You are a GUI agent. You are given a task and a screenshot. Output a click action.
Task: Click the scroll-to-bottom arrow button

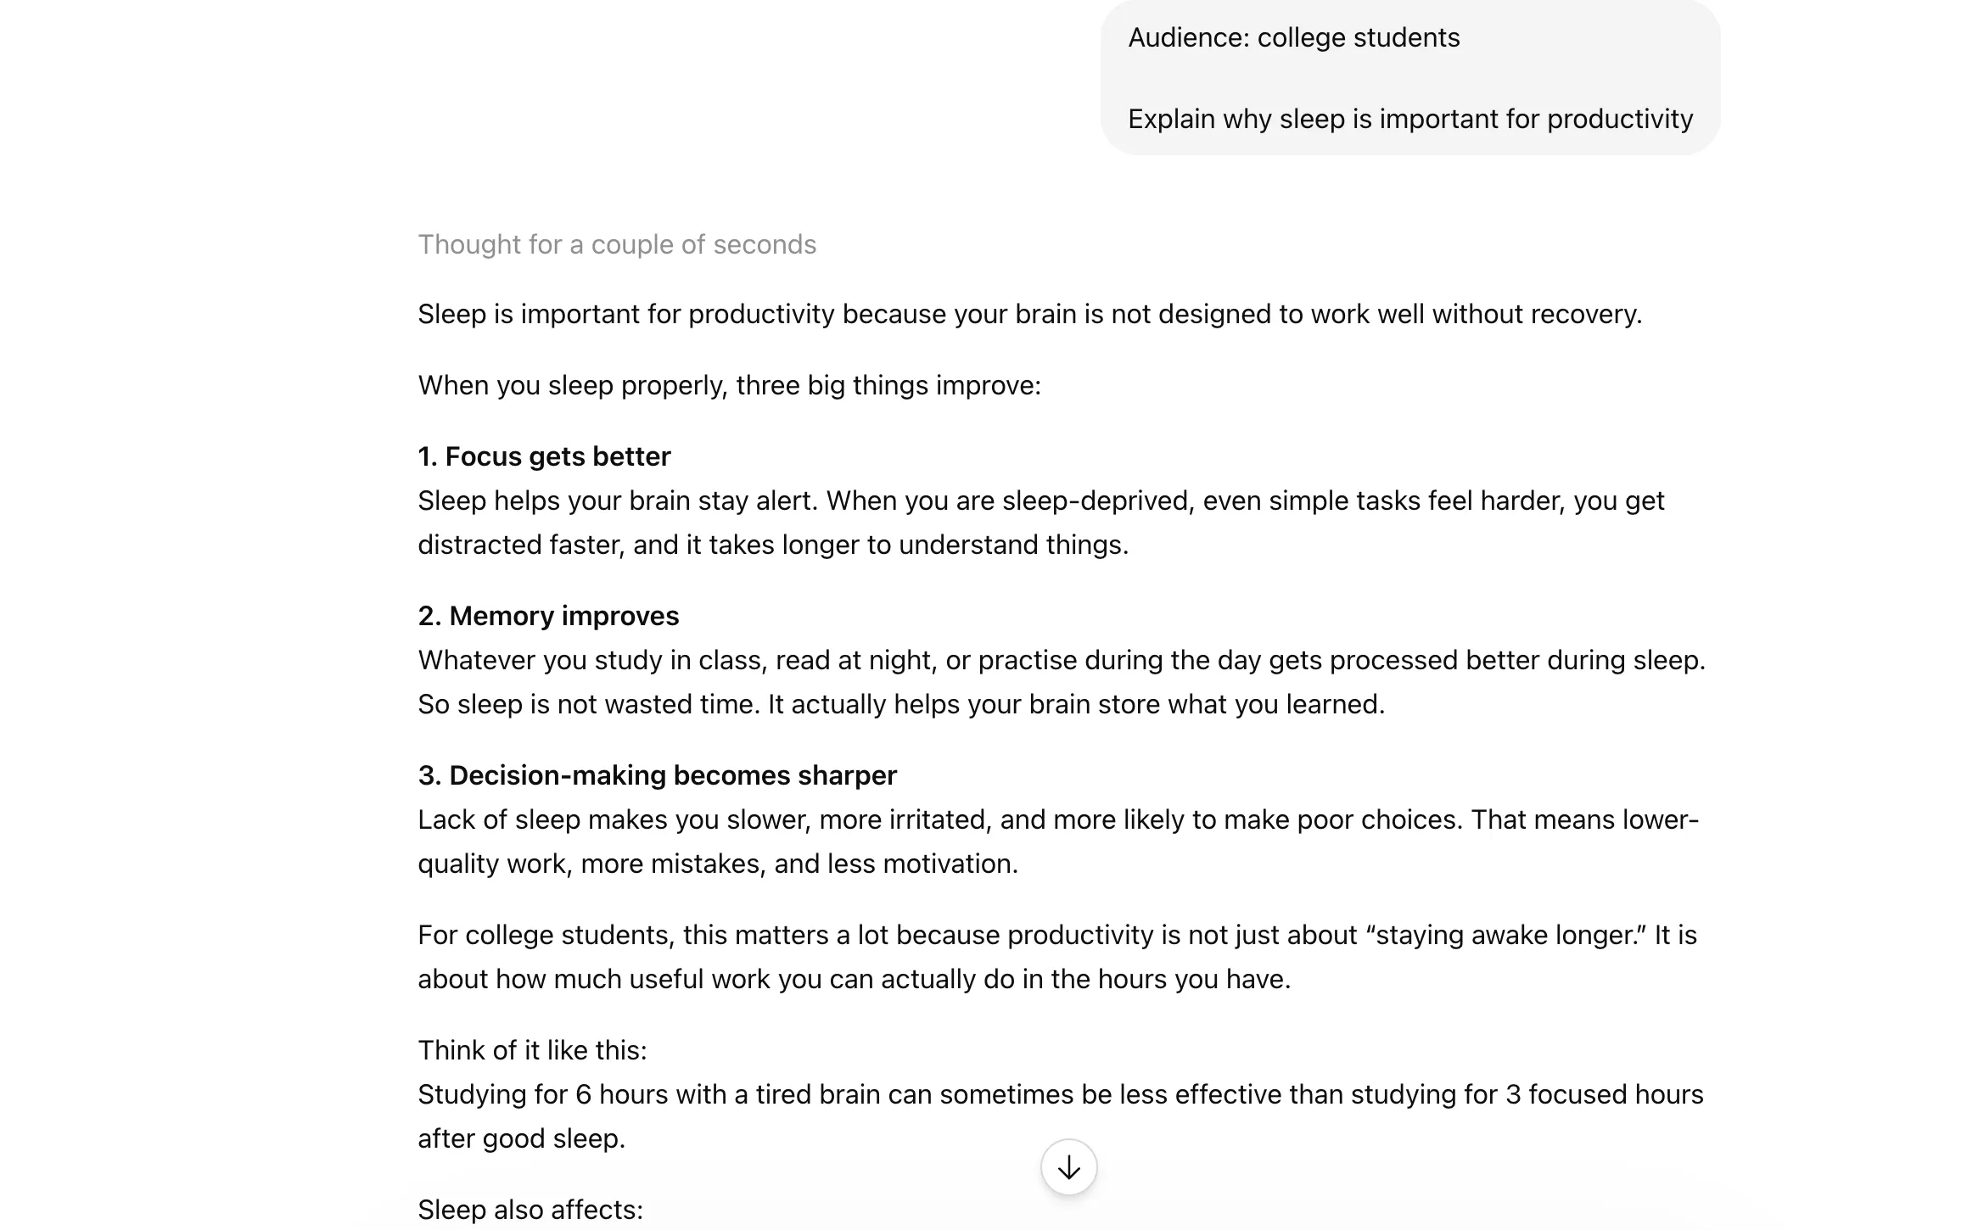tap(1068, 1167)
